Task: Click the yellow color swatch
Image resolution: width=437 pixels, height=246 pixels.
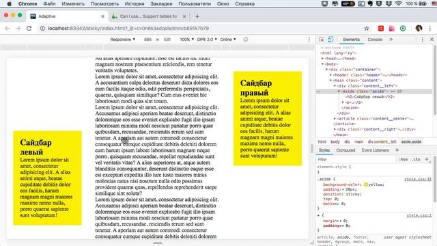Action: click(x=366, y=184)
